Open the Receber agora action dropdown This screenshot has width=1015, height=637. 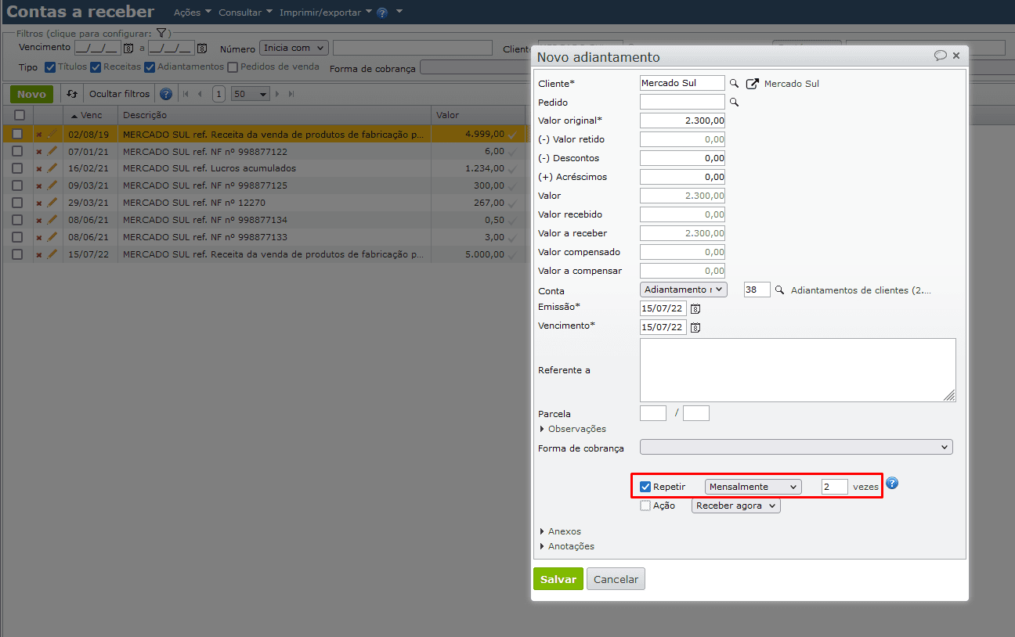(x=736, y=506)
